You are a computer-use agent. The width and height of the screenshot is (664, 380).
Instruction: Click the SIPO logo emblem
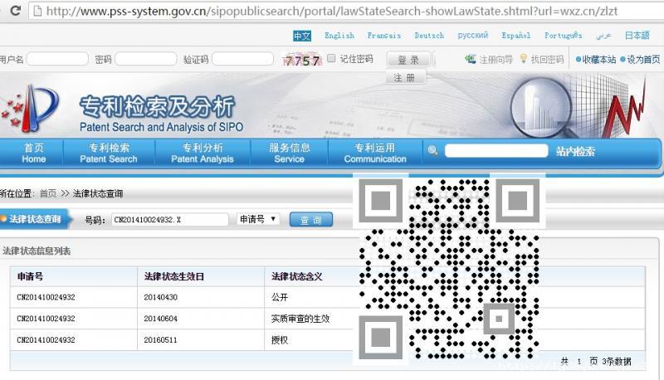pyautogui.click(x=30, y=108)
